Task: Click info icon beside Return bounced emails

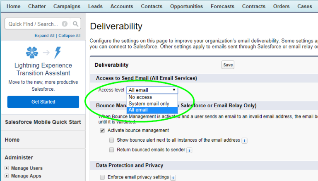Action: [189, 150]
